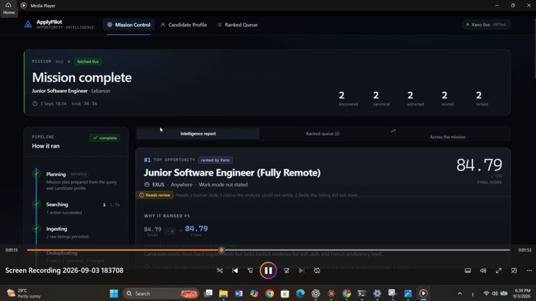The height and width of the screenshot is (301, 536).
Task: Click the 'WHY IT RANKED #1' label
Action: tap(167, 216)
